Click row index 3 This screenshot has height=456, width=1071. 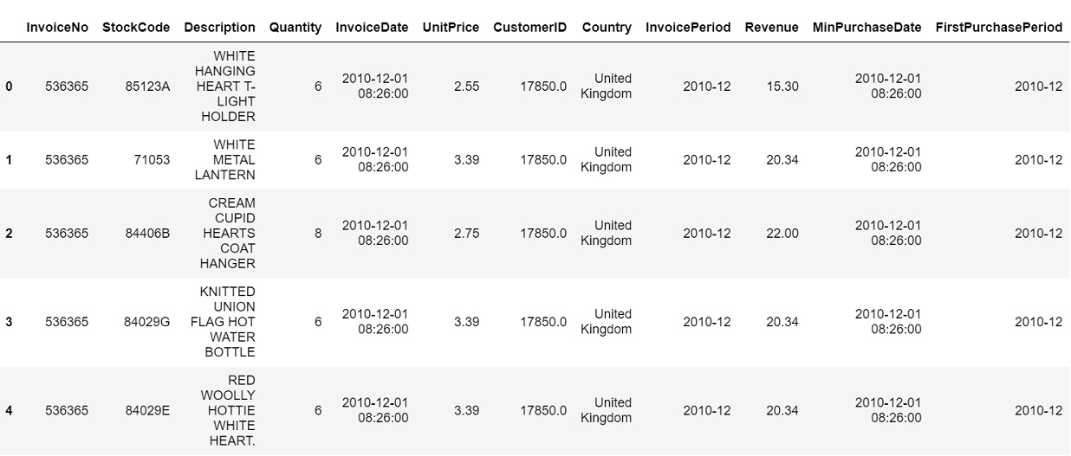tap(9, 322)
